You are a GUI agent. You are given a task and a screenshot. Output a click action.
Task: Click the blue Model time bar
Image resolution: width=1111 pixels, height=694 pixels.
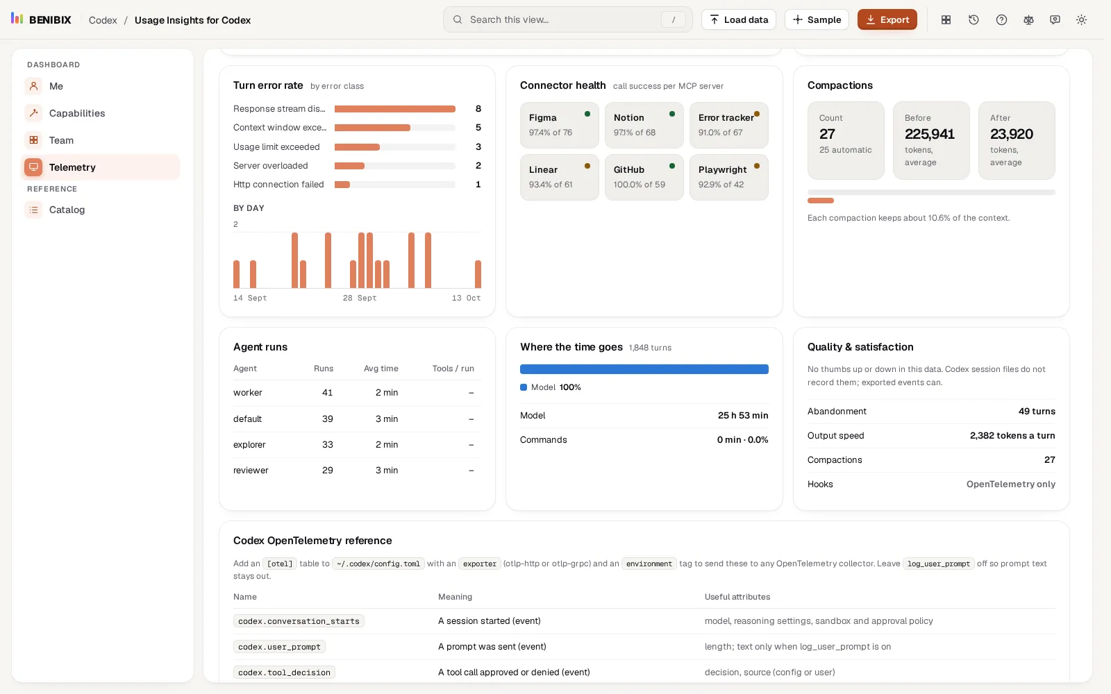click(x=644, y=369)
